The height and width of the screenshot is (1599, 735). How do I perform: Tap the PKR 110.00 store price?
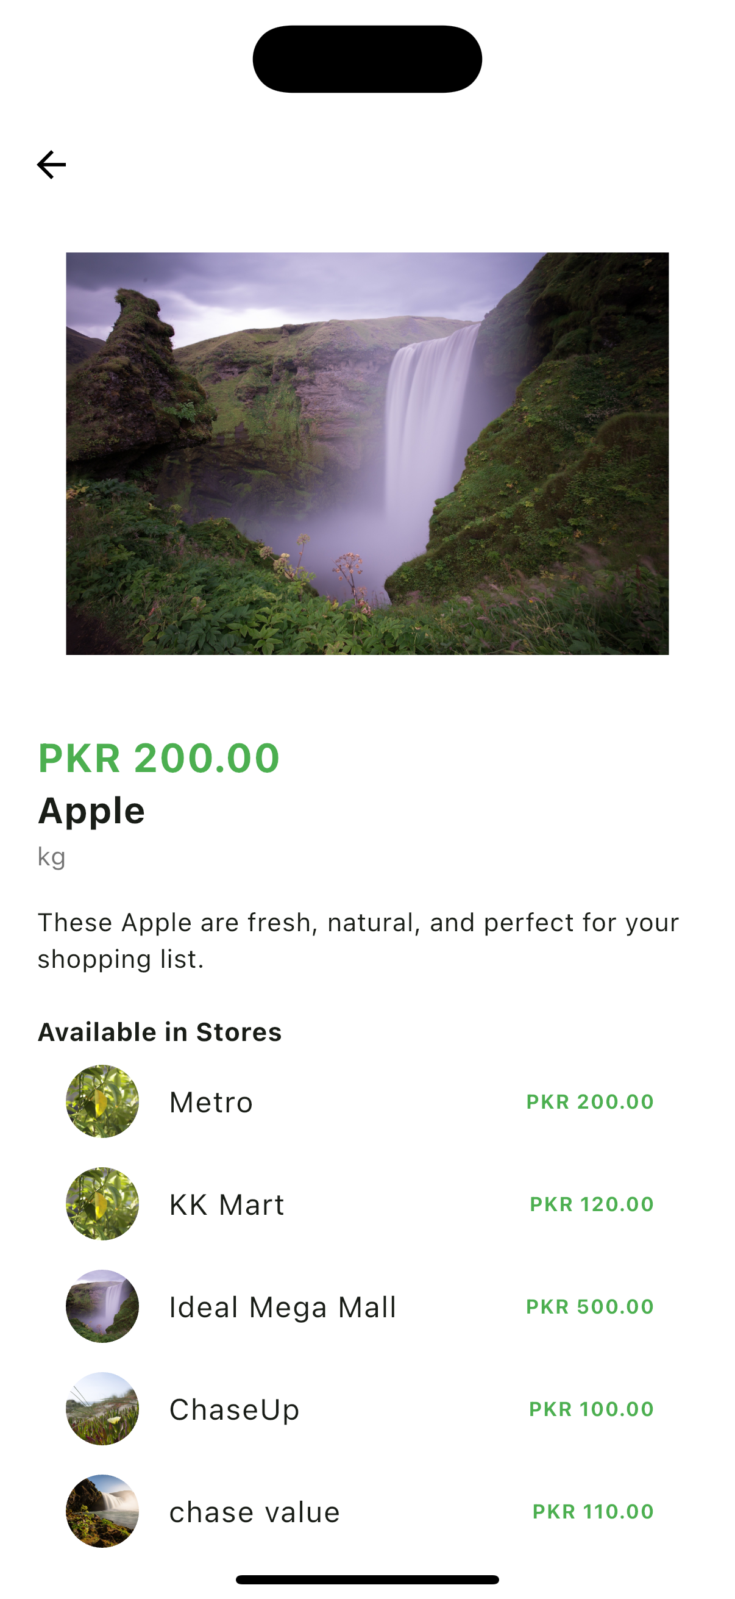coord(593,1511)
